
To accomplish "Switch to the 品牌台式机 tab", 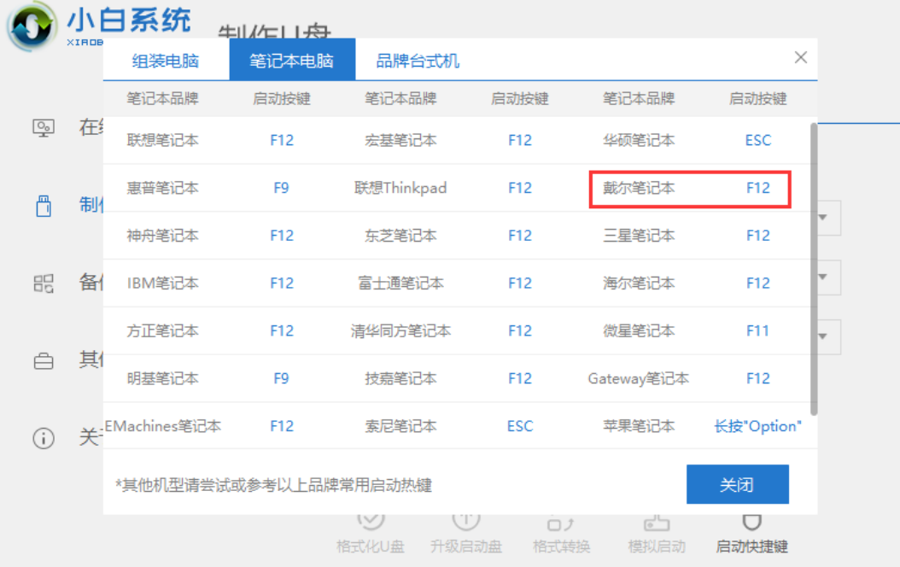I will click(415, 64).
